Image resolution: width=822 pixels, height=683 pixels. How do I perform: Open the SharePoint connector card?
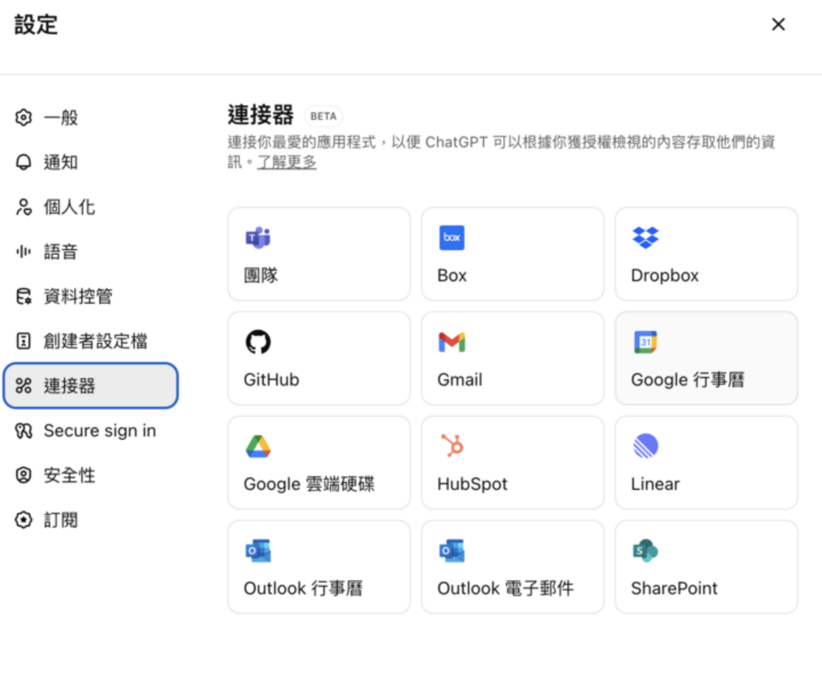coord(706,567)
